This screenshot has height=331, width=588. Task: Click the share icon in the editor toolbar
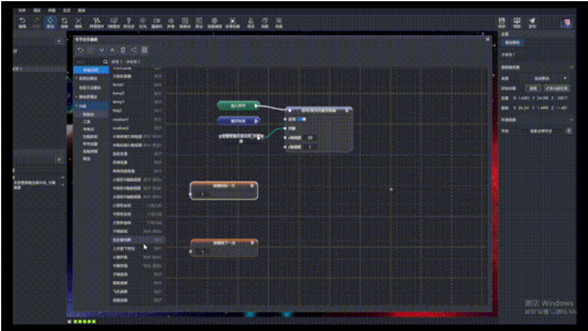point(134,51)
